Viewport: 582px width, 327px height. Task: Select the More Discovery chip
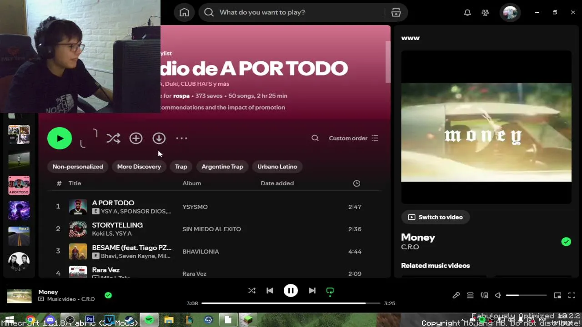(x=139, y=167)
